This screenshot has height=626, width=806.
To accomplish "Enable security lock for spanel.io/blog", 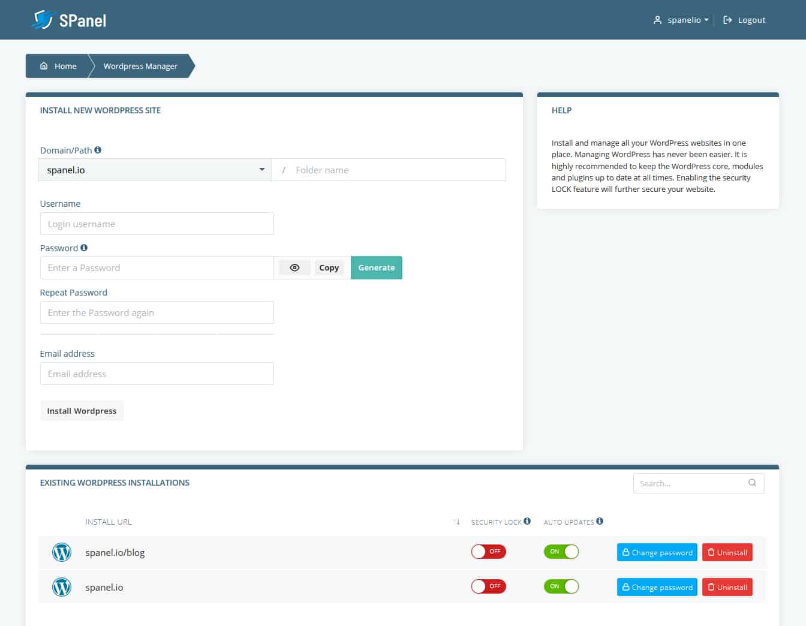I will (x=488, y=552).
